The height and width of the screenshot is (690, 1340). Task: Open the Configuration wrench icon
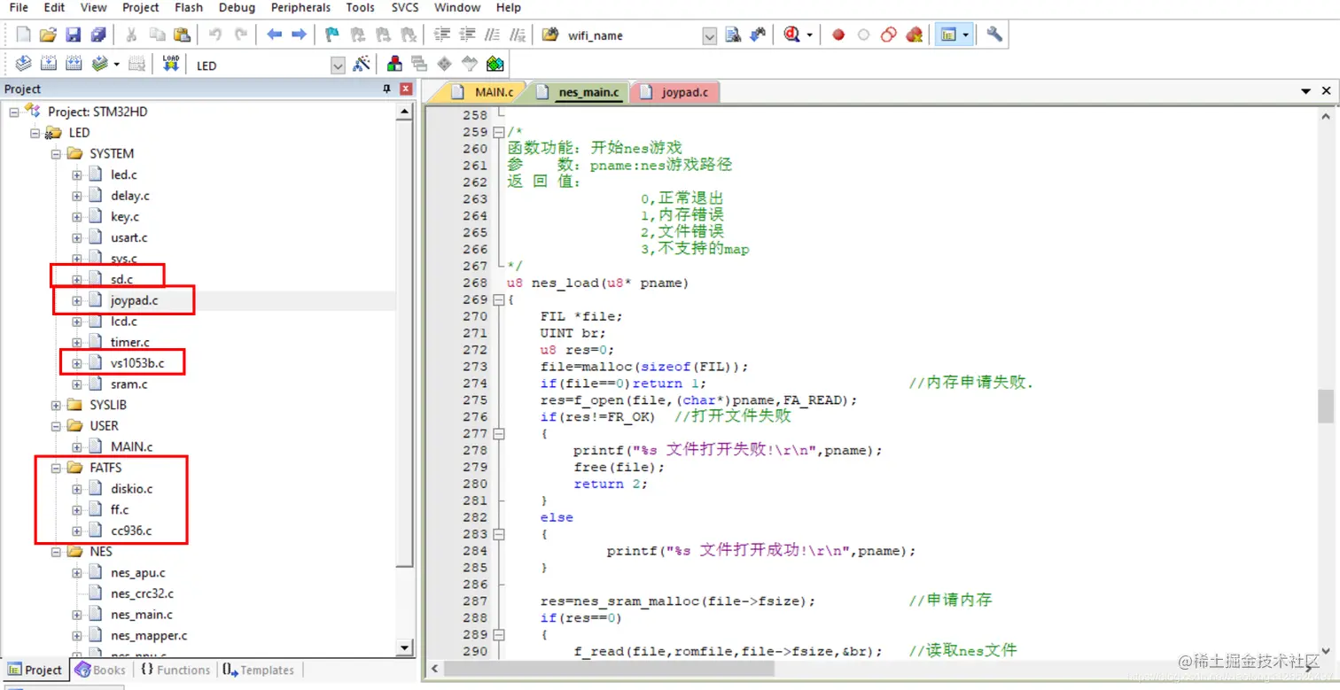[994, 35]
